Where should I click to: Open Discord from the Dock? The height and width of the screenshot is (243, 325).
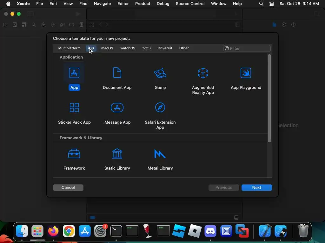pos(210,231)
